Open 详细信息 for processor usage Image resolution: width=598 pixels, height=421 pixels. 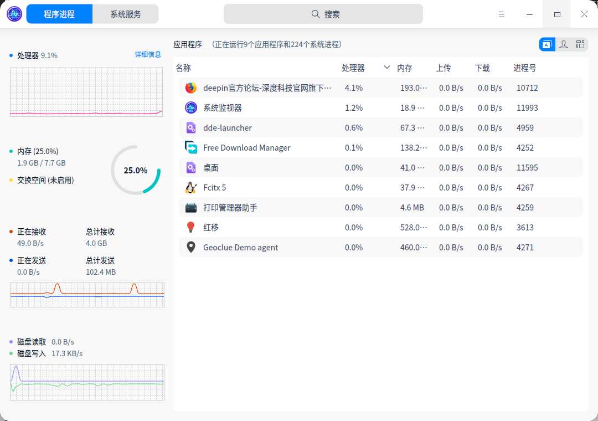148,54
